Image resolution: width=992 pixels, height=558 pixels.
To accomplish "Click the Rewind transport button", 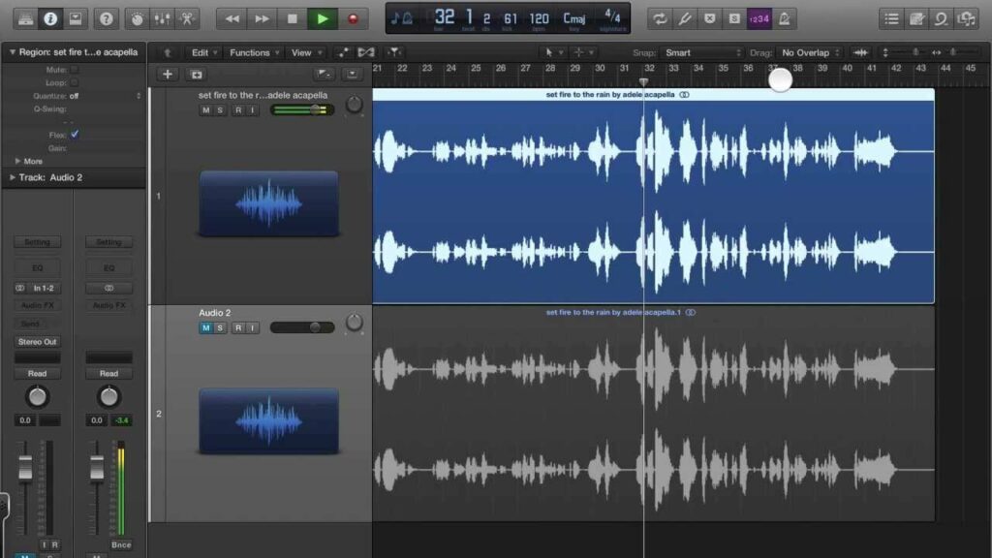I will point(232,19).
